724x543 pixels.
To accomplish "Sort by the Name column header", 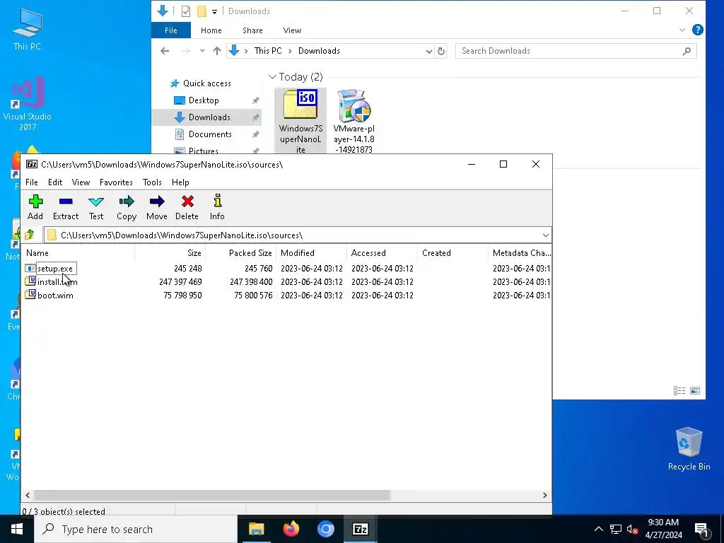I will coord(78,253).
